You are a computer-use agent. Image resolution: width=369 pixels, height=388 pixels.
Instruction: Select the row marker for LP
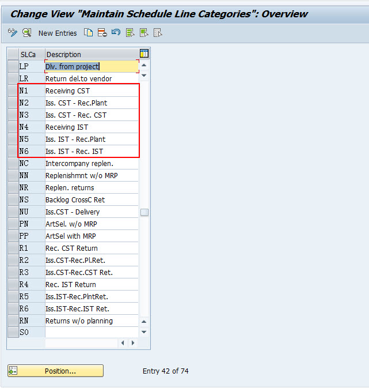[x=13, y=66]
